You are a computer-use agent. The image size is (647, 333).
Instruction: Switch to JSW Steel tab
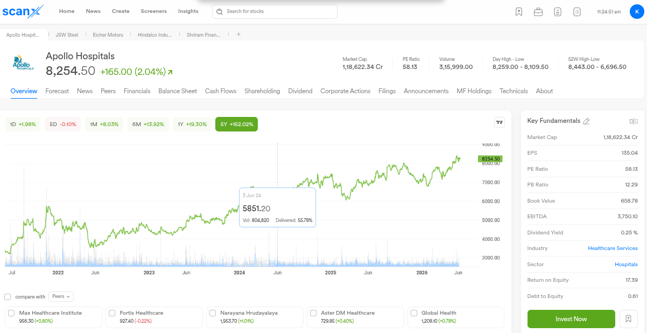67,34
